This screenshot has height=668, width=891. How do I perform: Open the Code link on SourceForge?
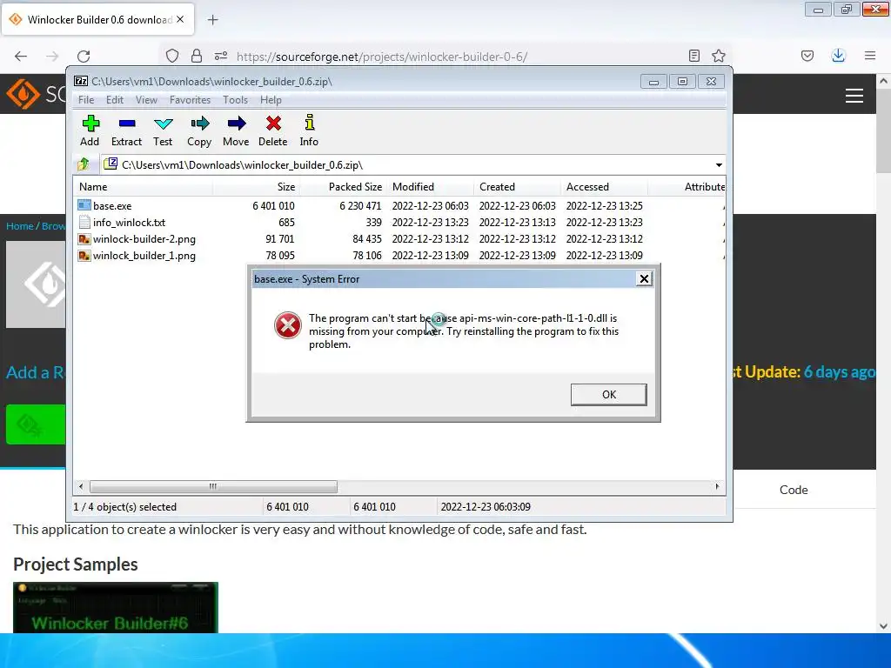[x=794, y=490]
